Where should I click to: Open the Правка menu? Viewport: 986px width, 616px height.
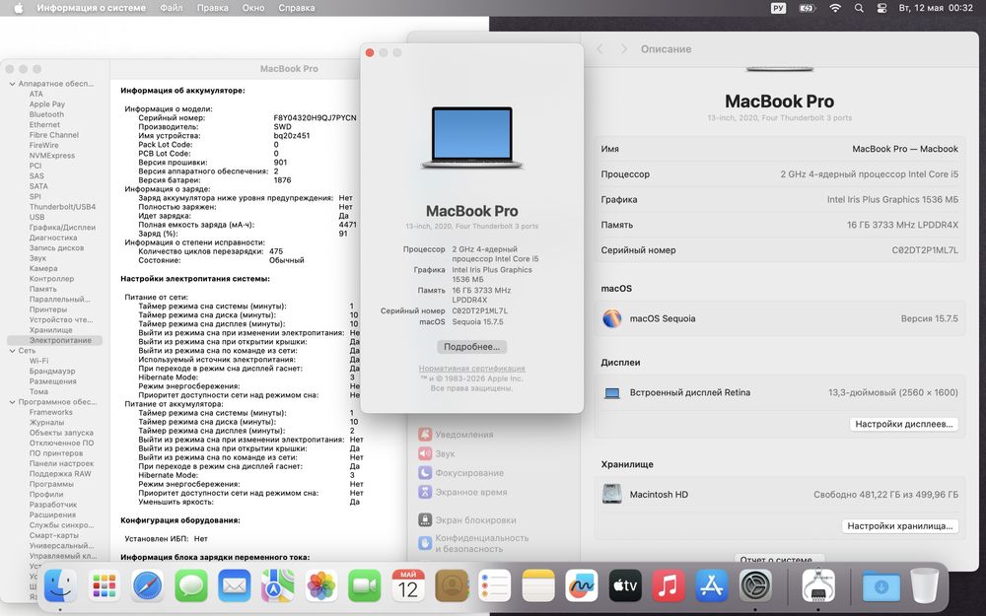pos(213,8)
